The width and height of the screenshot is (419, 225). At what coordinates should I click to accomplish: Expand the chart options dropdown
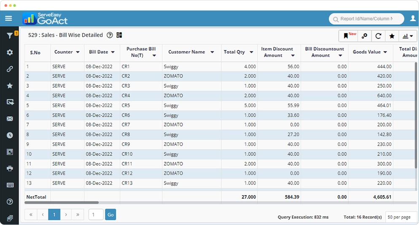coord(408,36)
